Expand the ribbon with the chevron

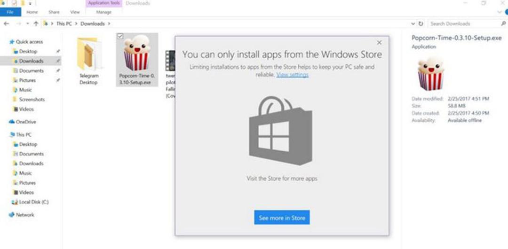[499, 12]
